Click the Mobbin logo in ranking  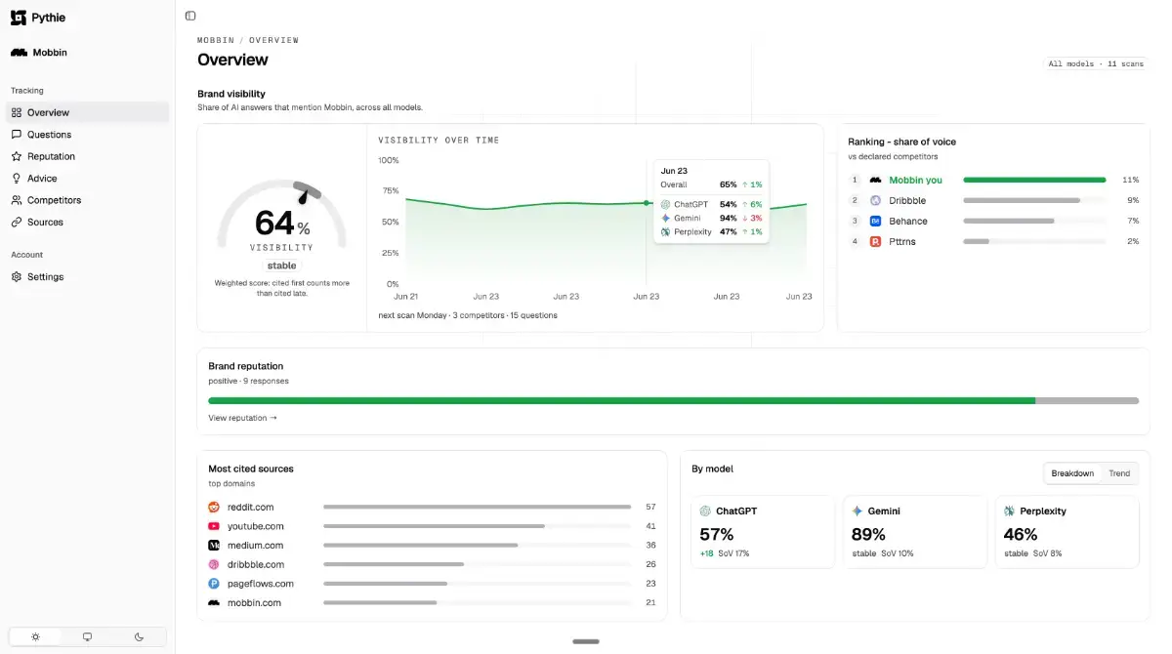click(875, 180)
